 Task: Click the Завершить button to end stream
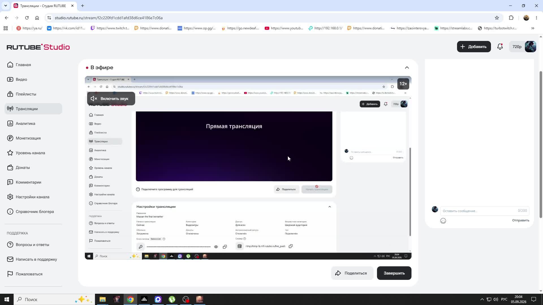pyautogui.click(x=394, y=273)
